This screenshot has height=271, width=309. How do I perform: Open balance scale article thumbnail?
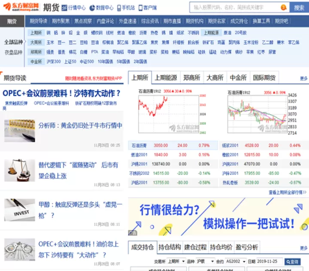(19, 170)
